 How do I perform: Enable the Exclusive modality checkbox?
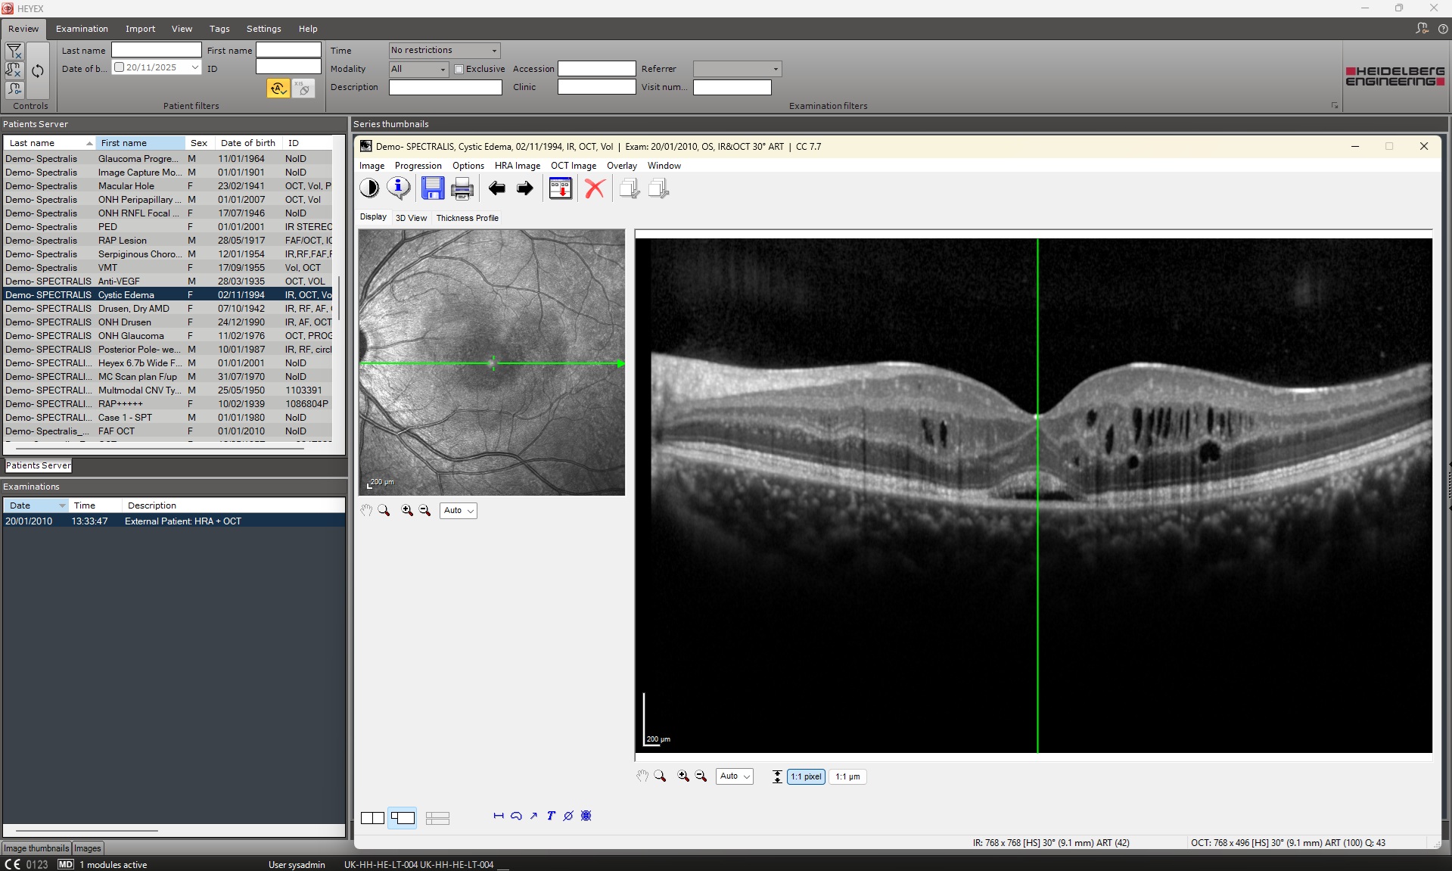tap(459, 69)
